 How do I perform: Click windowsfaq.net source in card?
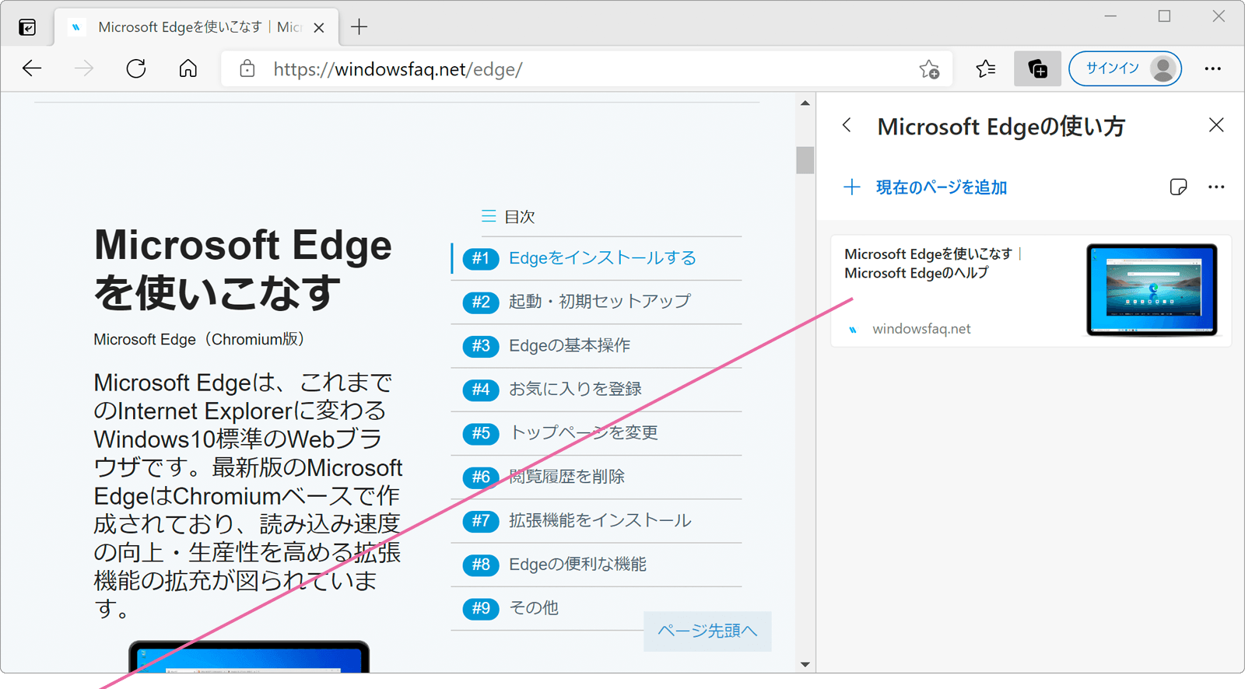tap(921, 329)
